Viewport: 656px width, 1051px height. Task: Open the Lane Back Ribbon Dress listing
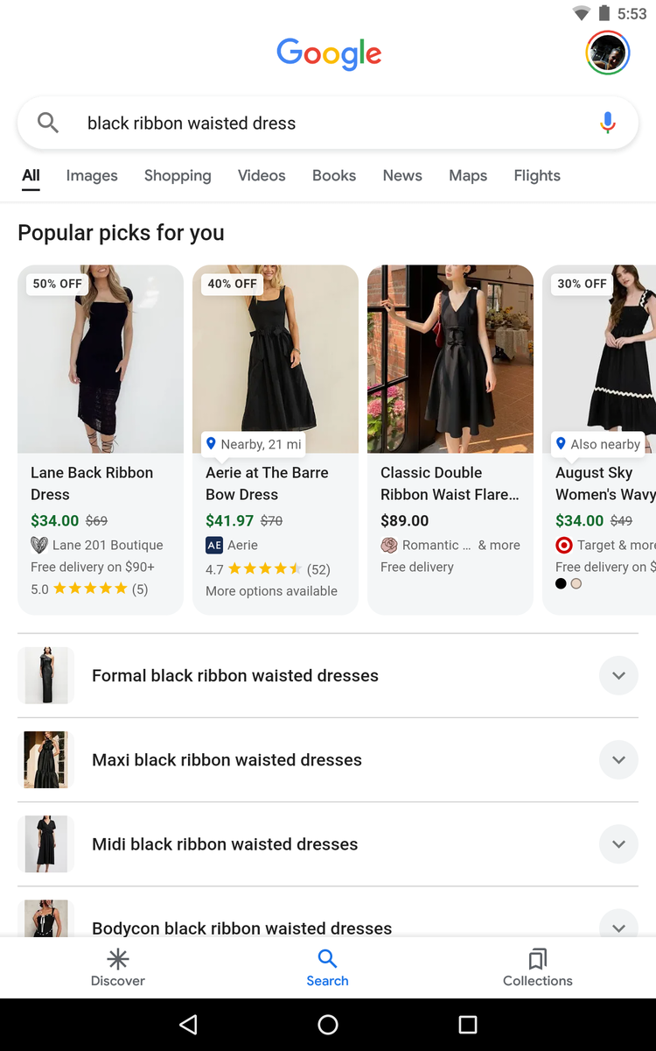coord(92,483)
